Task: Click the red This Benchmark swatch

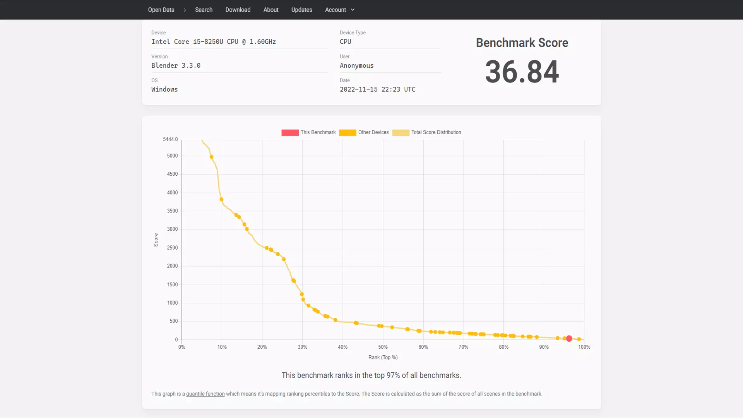Action: [x=290, y=132]
